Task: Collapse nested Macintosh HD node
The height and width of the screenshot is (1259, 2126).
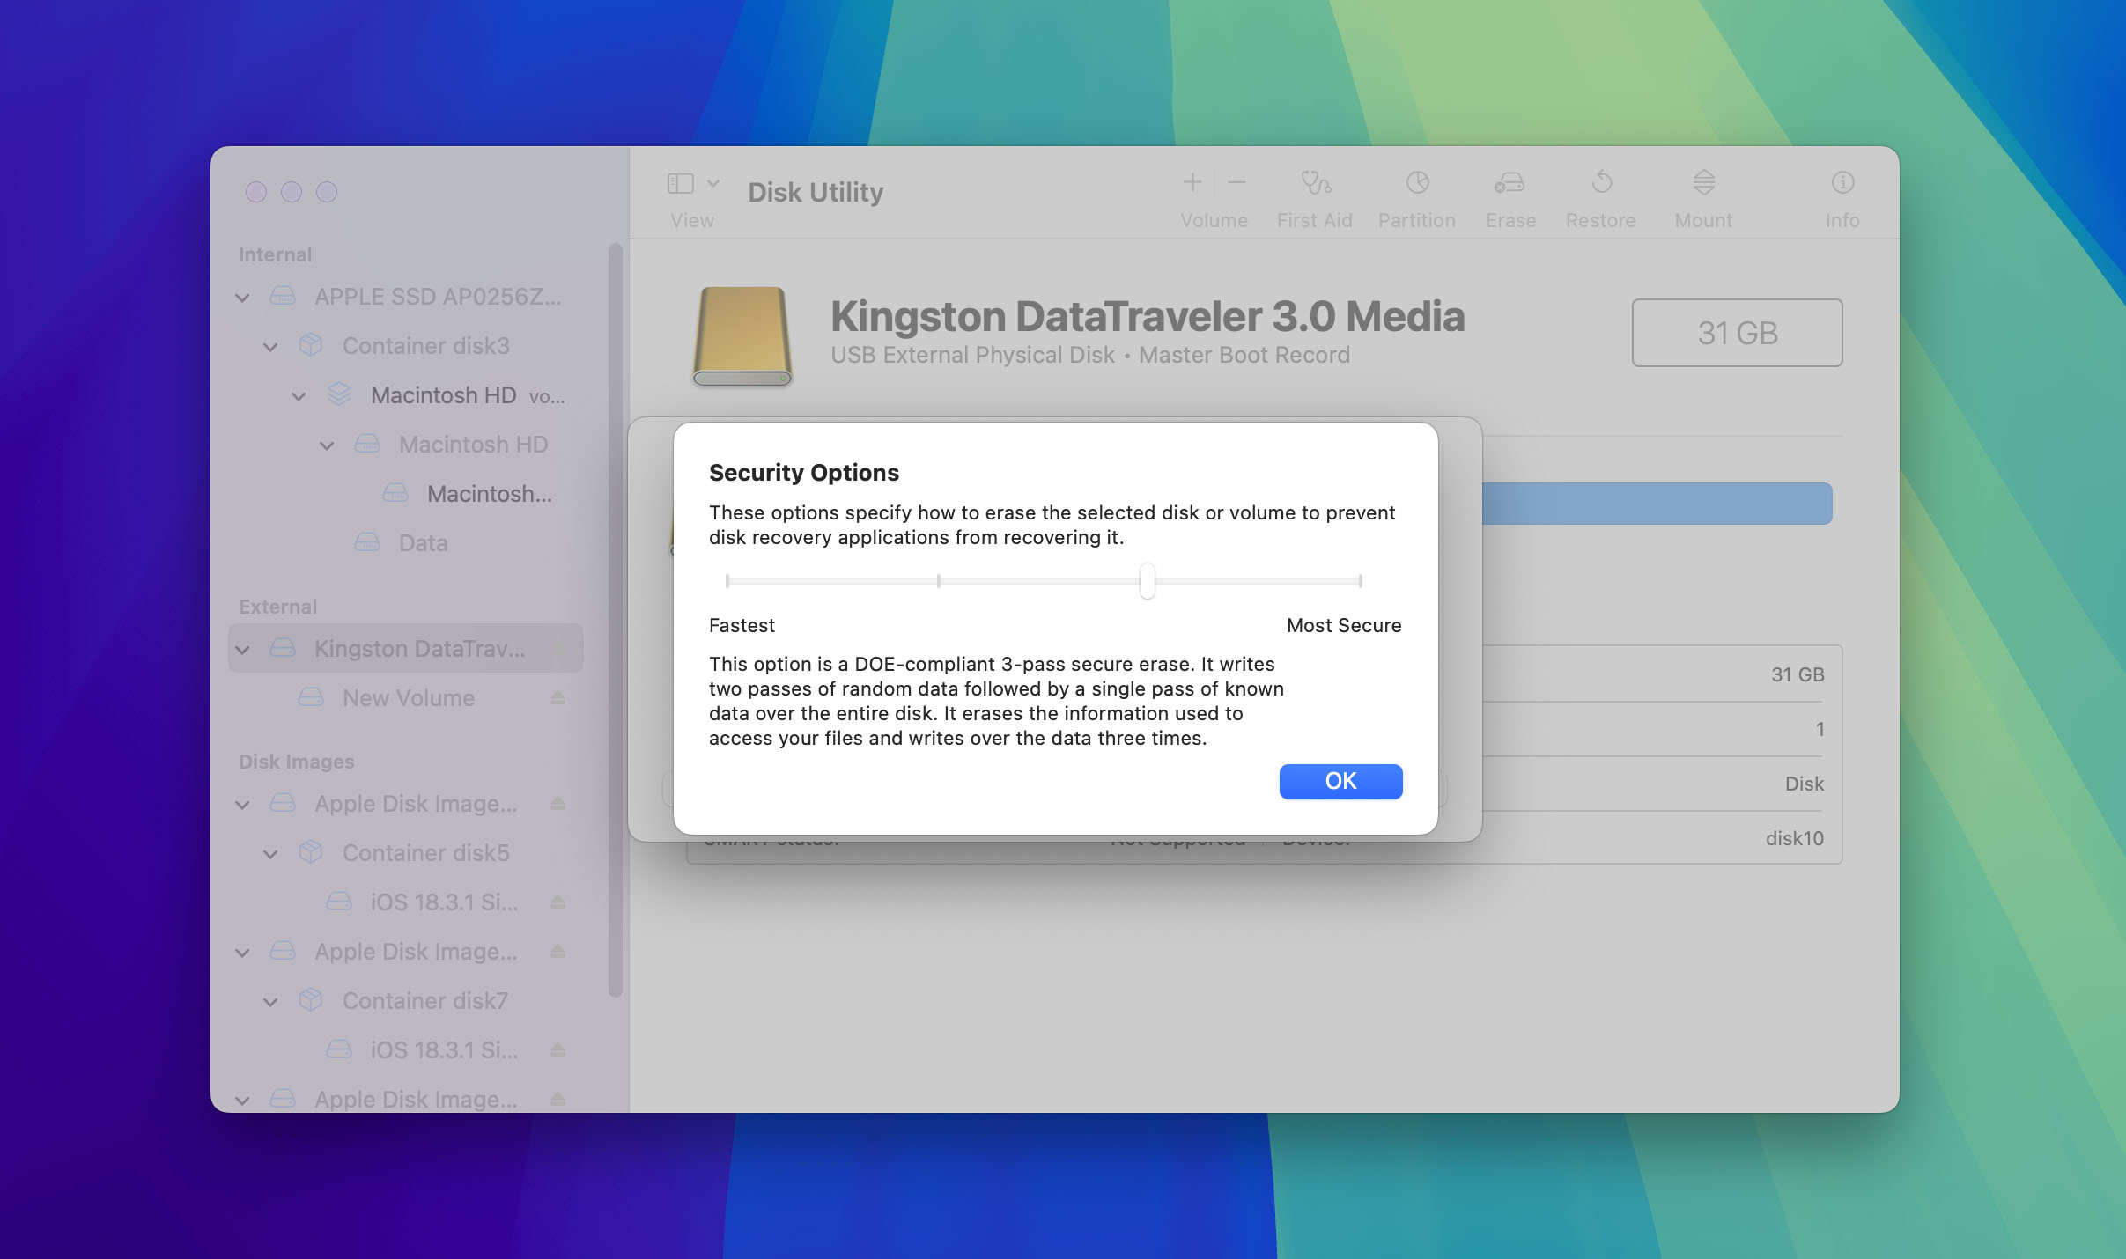Action: click(x=327, y=445)
